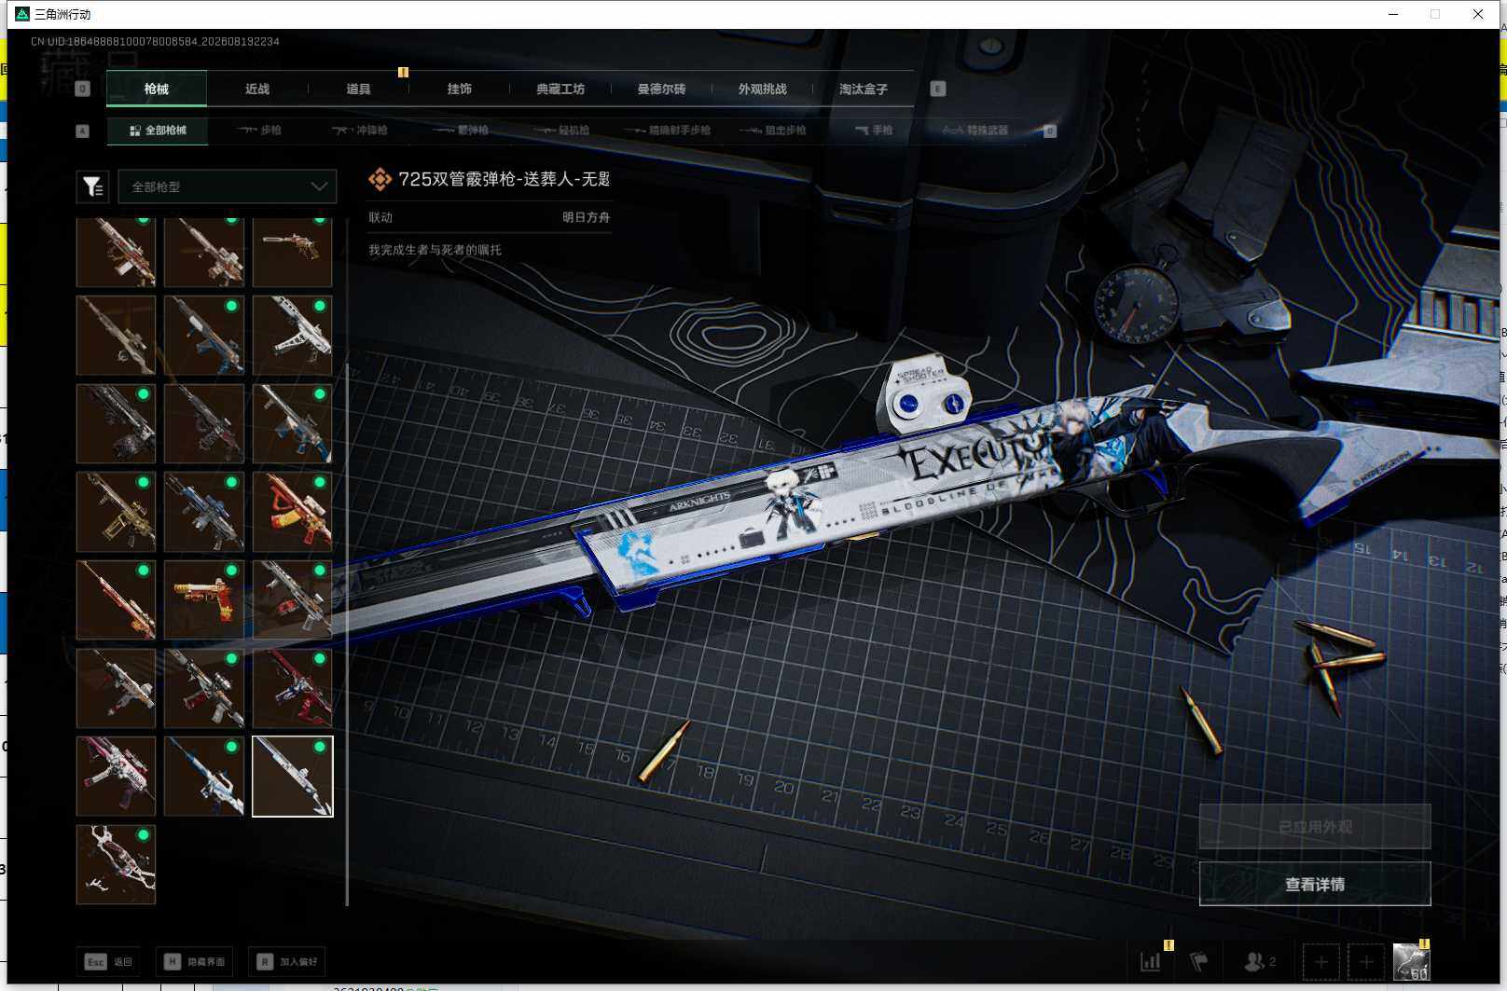Open the 道具 tab
The image size is (1507, 991).
(358, 89)
